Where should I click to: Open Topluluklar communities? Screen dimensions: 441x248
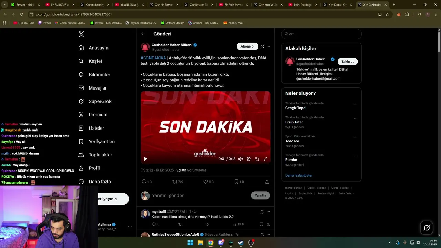pyautogui.click(x=95, y=155)
